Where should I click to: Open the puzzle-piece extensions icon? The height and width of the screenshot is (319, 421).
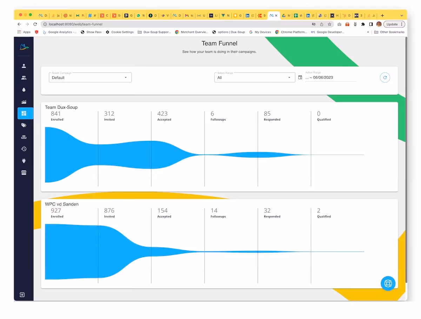[363, 24]
